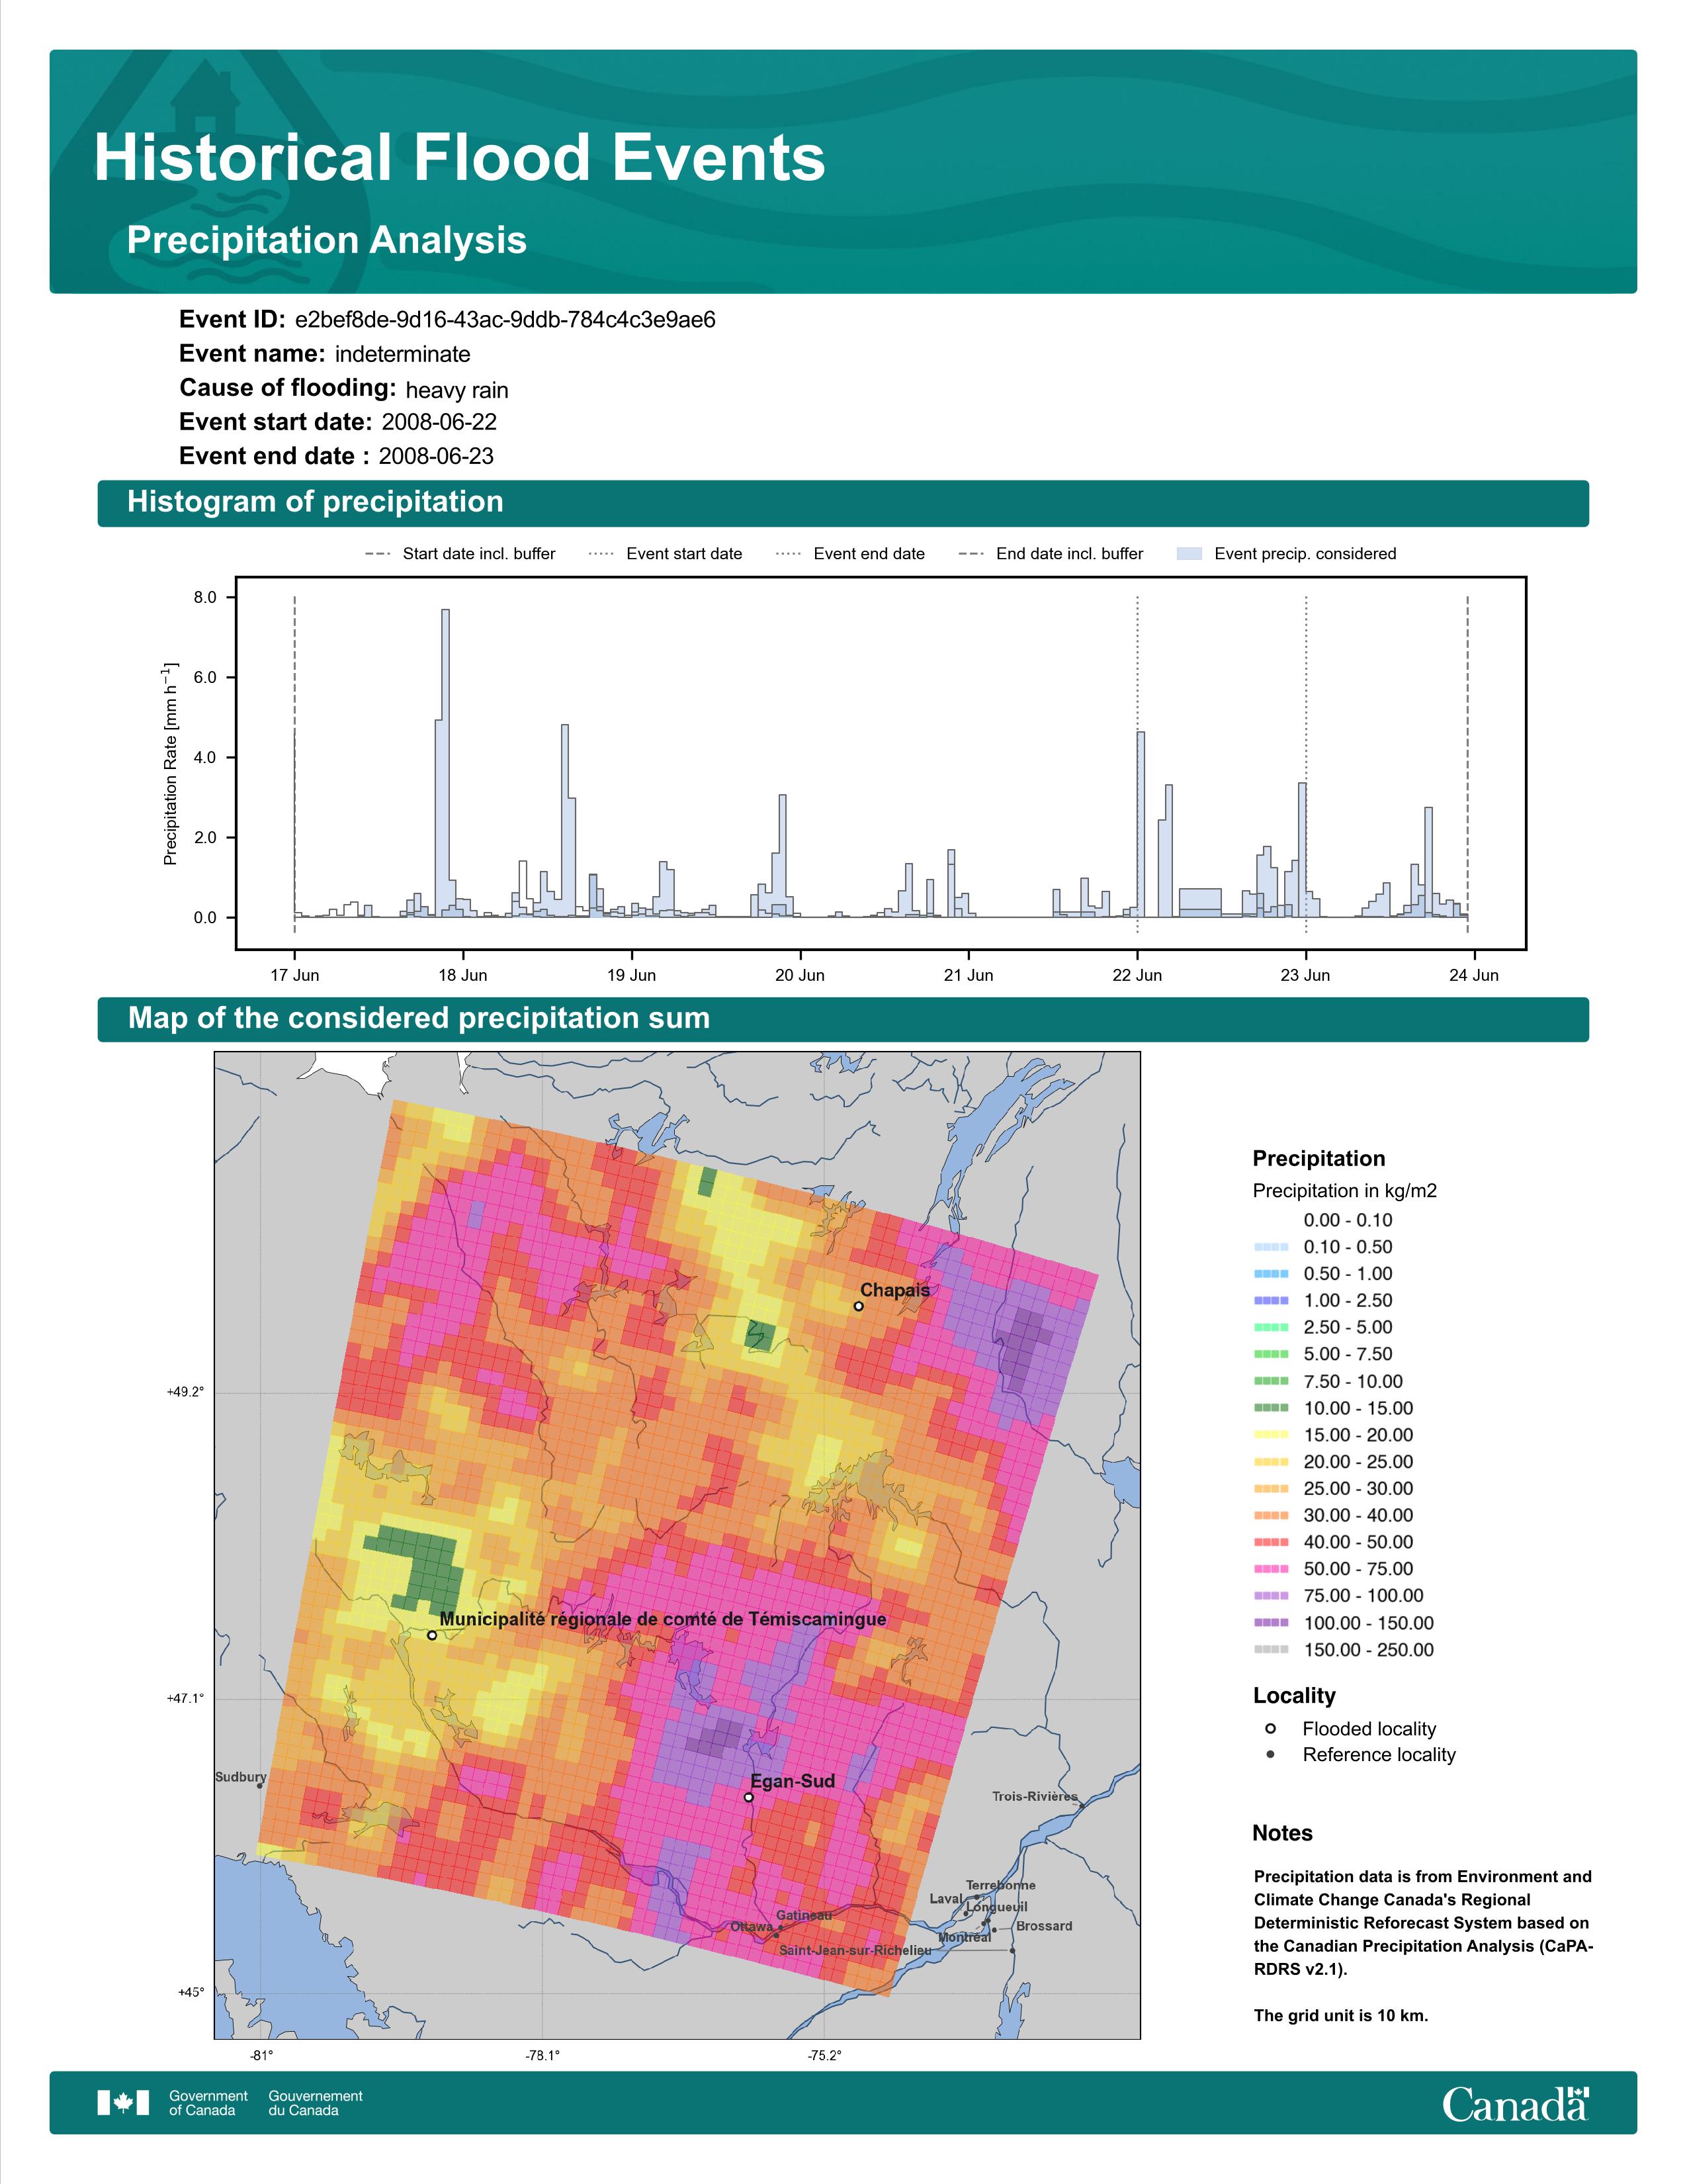Click the Government of Canada flag logo
Screen dimensions: 1687x2184
123,2103
